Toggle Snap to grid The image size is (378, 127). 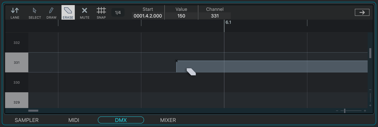point(101,13)
